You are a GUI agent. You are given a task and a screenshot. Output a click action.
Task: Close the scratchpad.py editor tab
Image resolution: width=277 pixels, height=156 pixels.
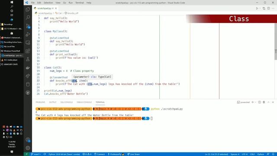click(56, 8)
